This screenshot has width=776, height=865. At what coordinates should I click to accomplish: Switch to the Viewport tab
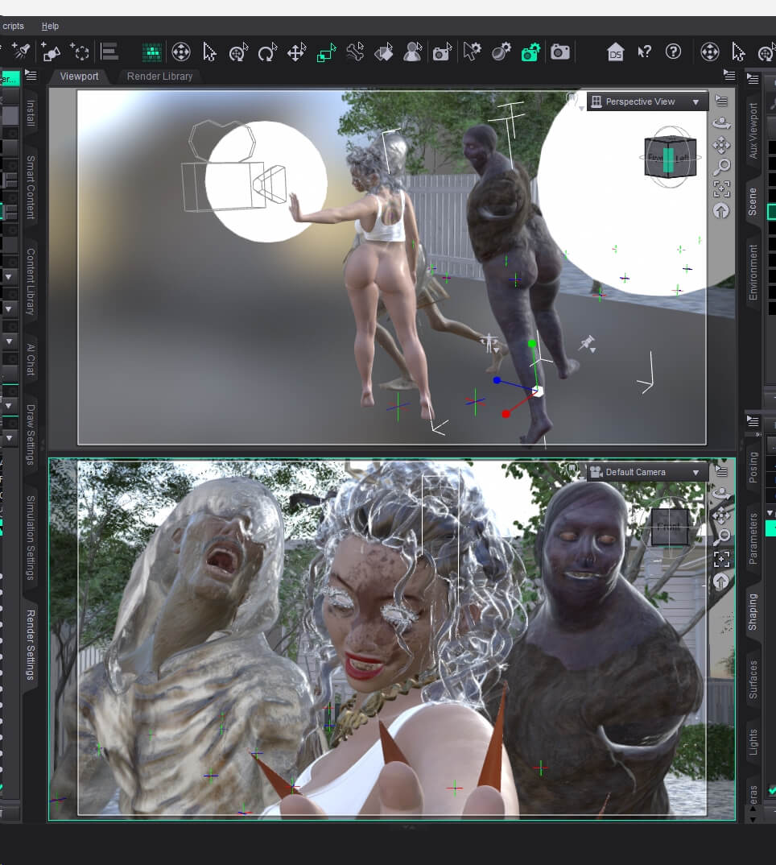[x=79, y=77]
